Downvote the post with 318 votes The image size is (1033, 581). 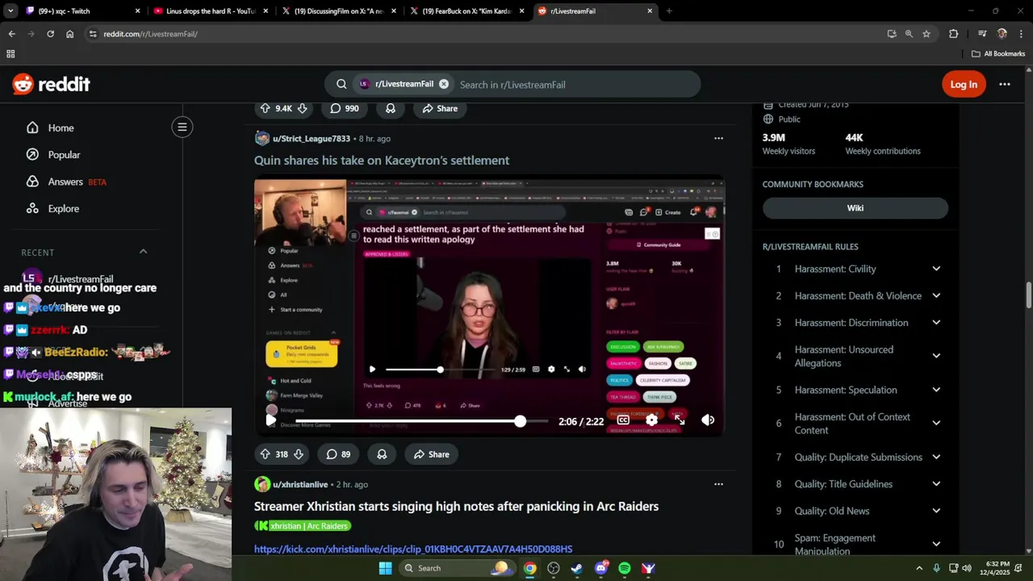click(x=299, y=454)
